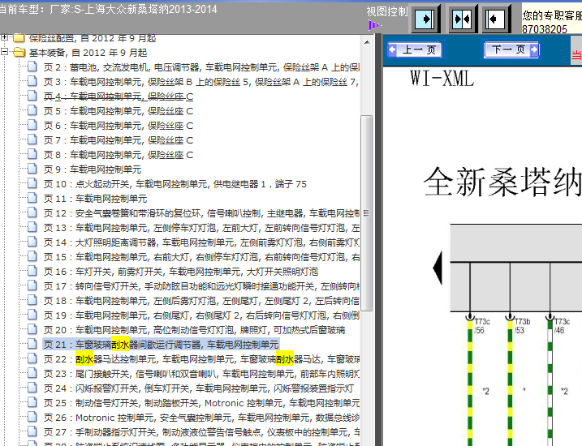582x446 pixels.
Task: Open 页 24 闪烁报警灯开关 entry
Action: pyautogui.click(x=199, y=388)
